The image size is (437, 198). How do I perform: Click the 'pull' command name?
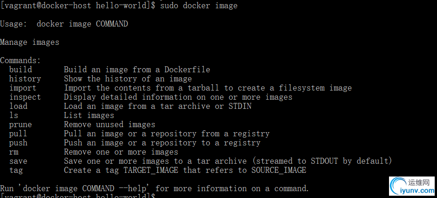click(18, 134)
